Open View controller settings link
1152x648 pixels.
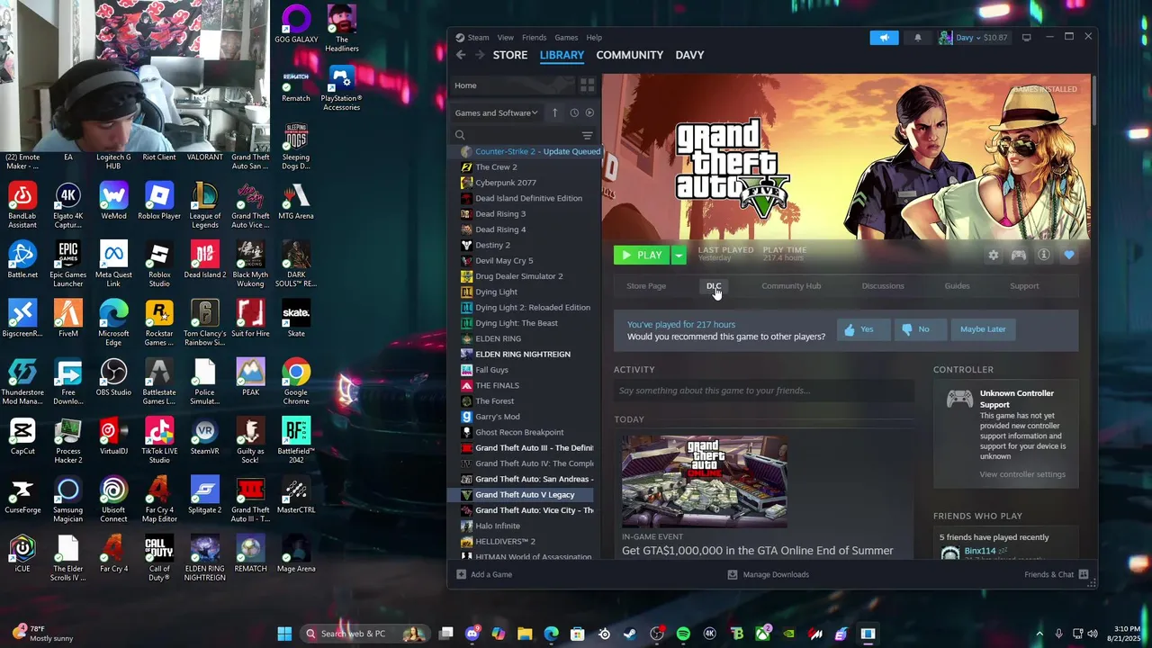(x=1022, y=474)
